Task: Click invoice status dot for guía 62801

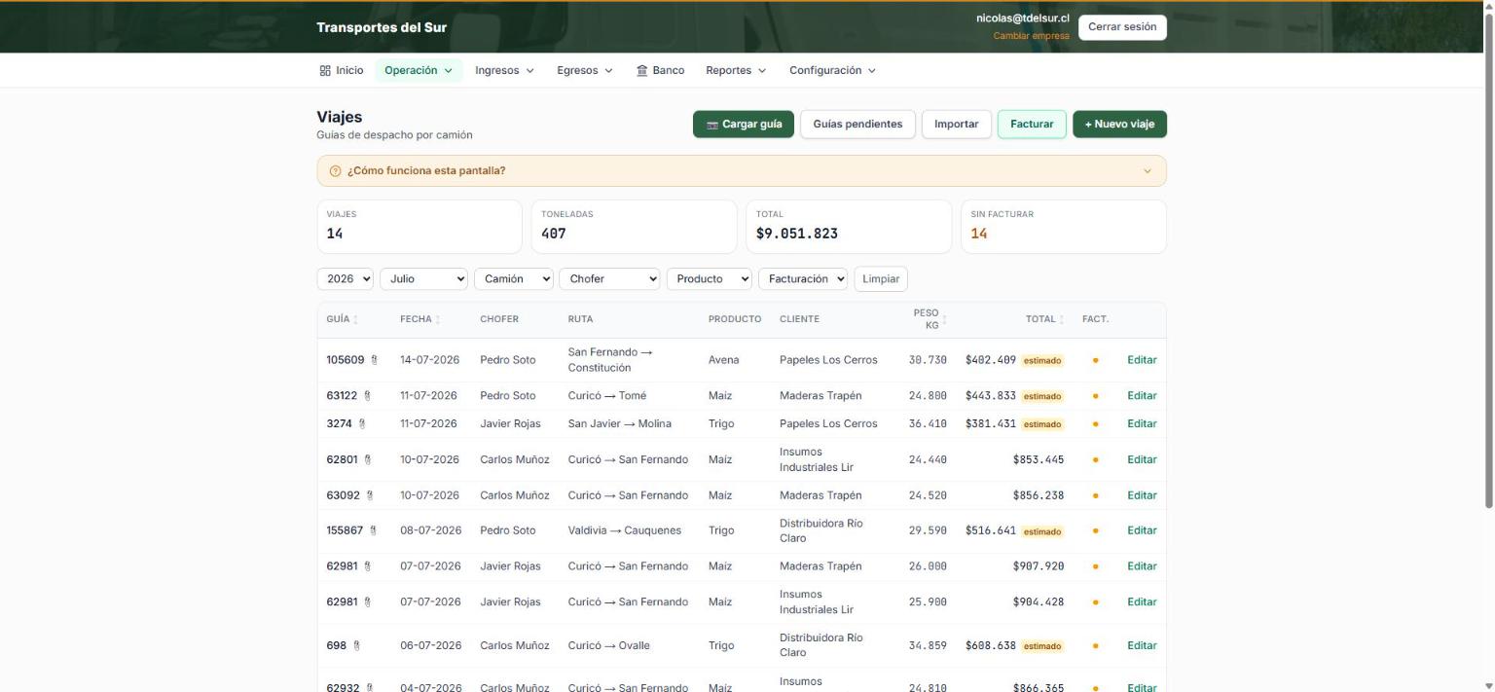Action: tap(1095, 459)
